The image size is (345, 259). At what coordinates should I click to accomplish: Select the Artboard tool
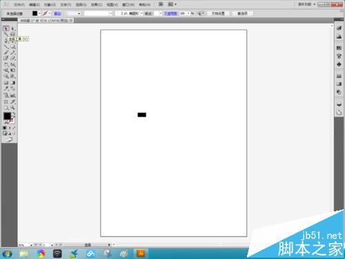[x=6, y=102]
